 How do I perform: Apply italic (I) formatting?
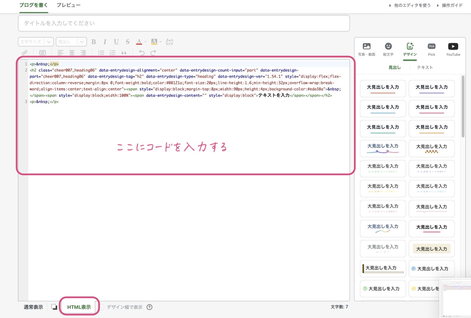105,42
